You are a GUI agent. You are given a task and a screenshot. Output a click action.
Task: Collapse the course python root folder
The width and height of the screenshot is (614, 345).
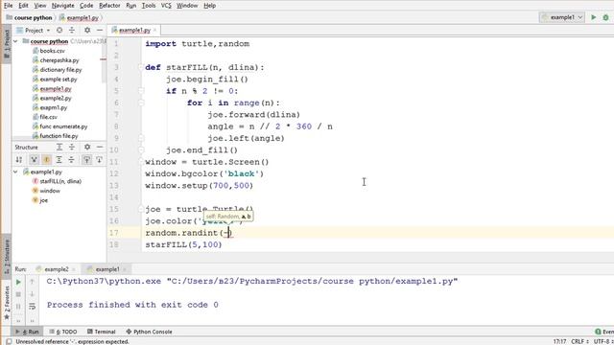click(15, 41)
